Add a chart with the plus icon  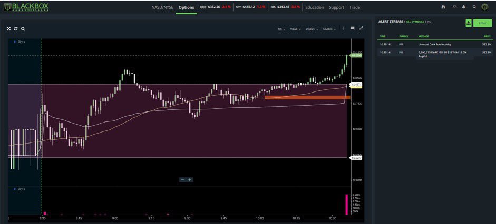tap(344, 28)
